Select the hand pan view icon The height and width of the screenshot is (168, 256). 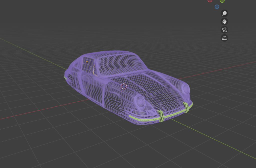click(224, 21)
